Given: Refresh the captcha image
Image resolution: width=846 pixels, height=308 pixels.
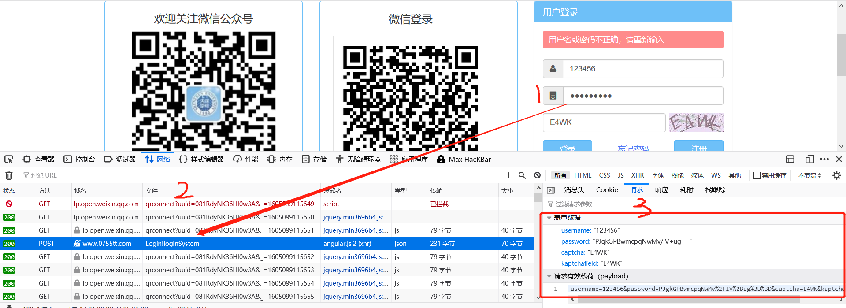Looking at the screenshot, I should click(696, 122).
